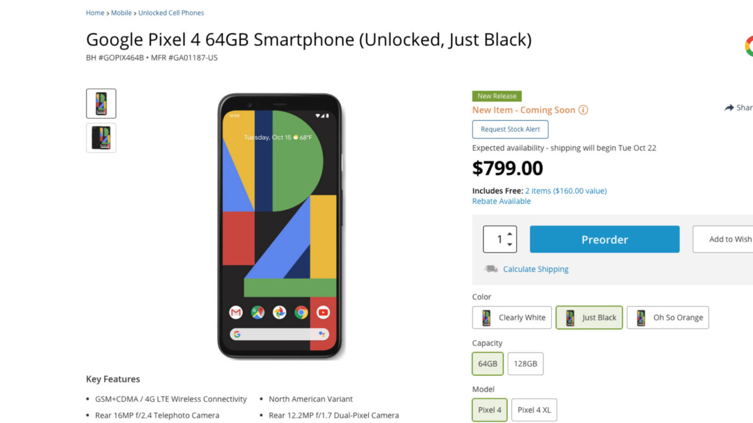Open the Rebate Available link
This screenshot has width=753, height=423.
501,201
